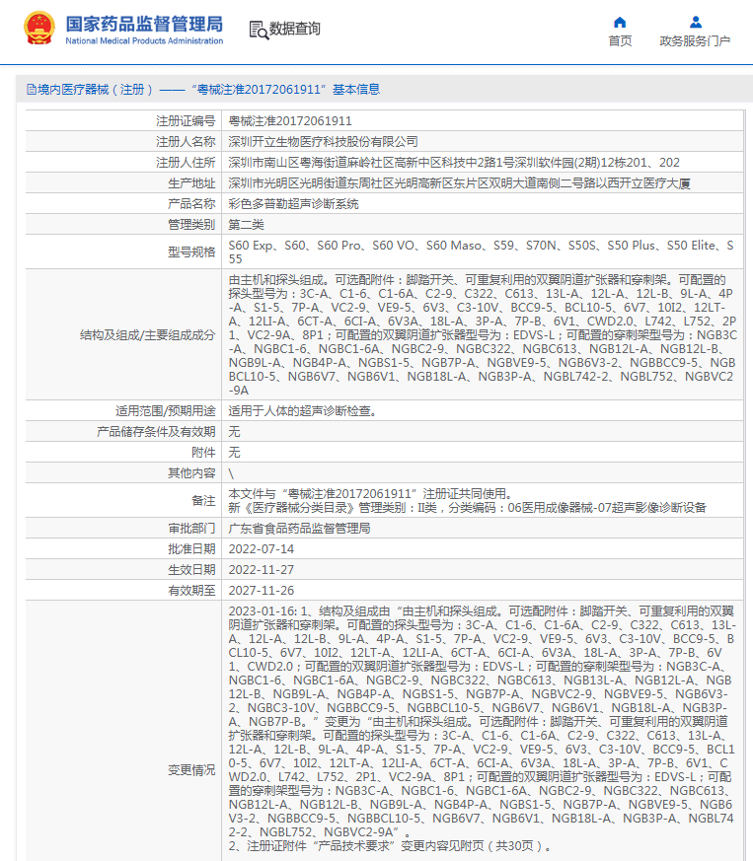Select the 管理类别 label cell
The width and height of the screenshot is (753, 861).
[123, 225]
